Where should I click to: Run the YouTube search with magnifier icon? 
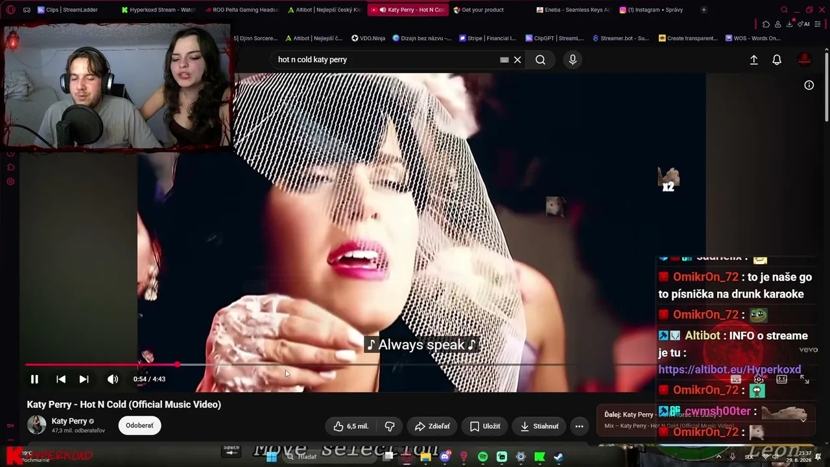pos(540,60)
